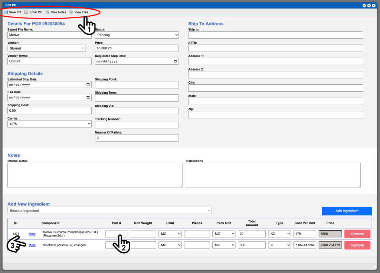Minimize the Edit PO window
The width and height of the screenshot is (380, 273).
tap(364, 5)
